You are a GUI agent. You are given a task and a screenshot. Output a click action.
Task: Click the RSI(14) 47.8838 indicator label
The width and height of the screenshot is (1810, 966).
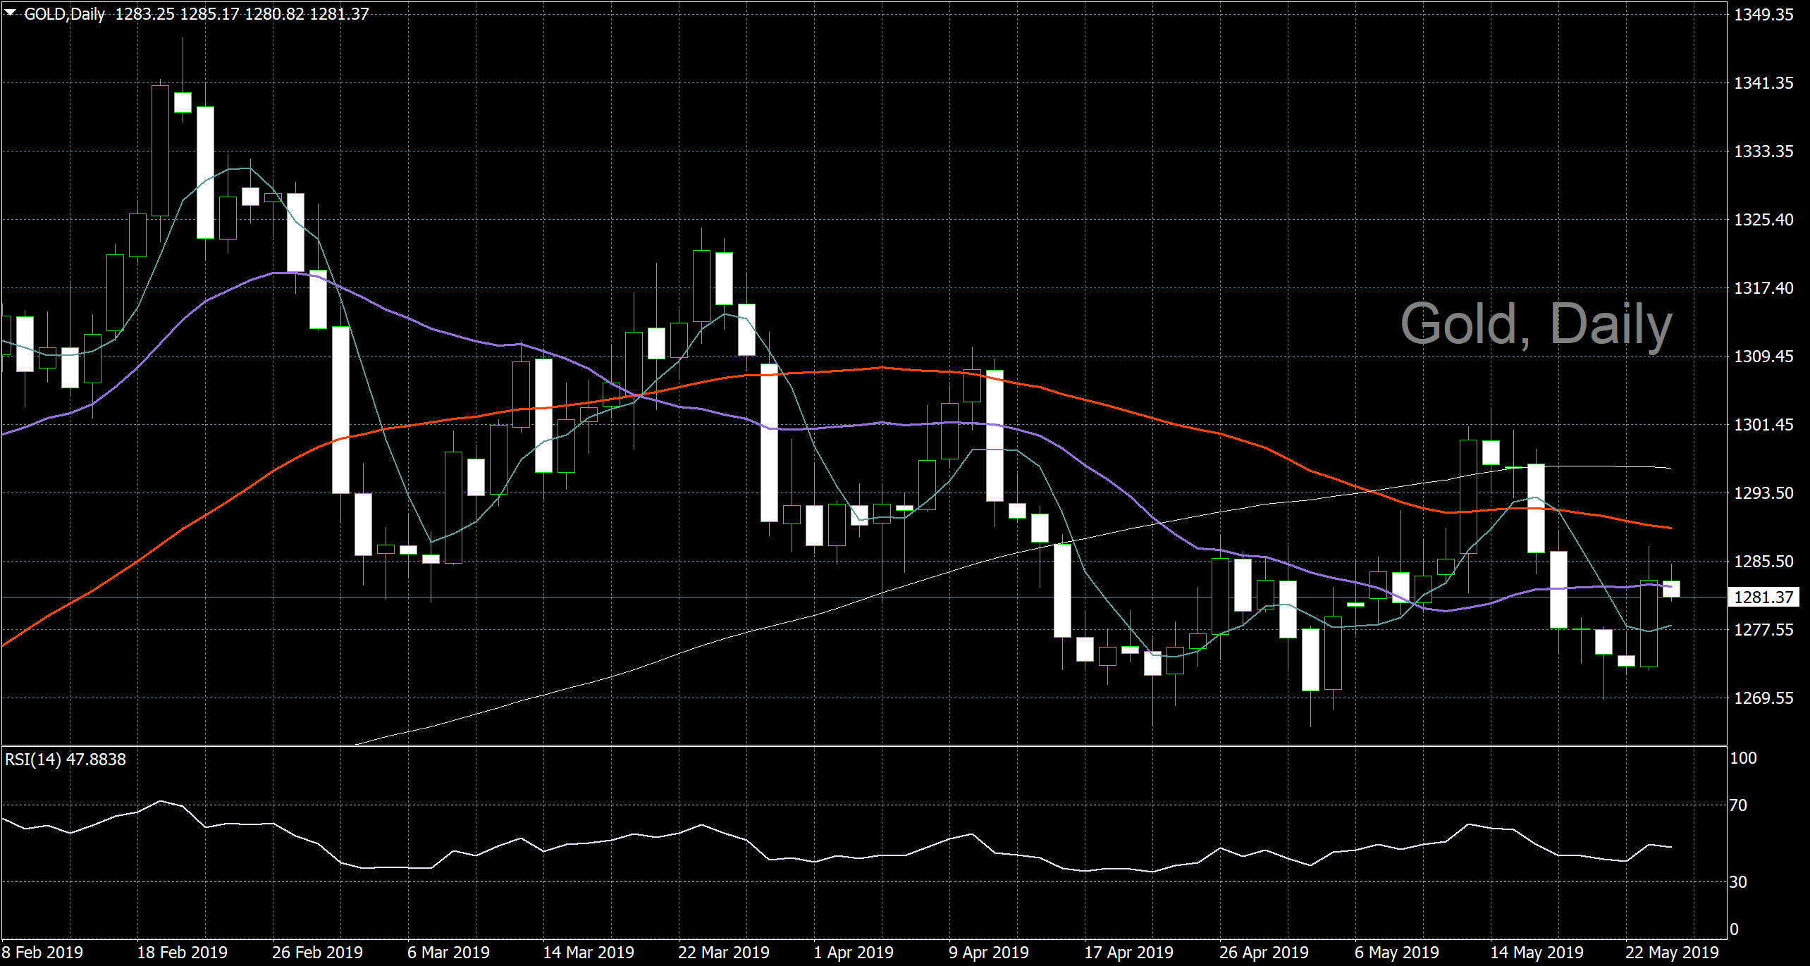coord(66,760)
